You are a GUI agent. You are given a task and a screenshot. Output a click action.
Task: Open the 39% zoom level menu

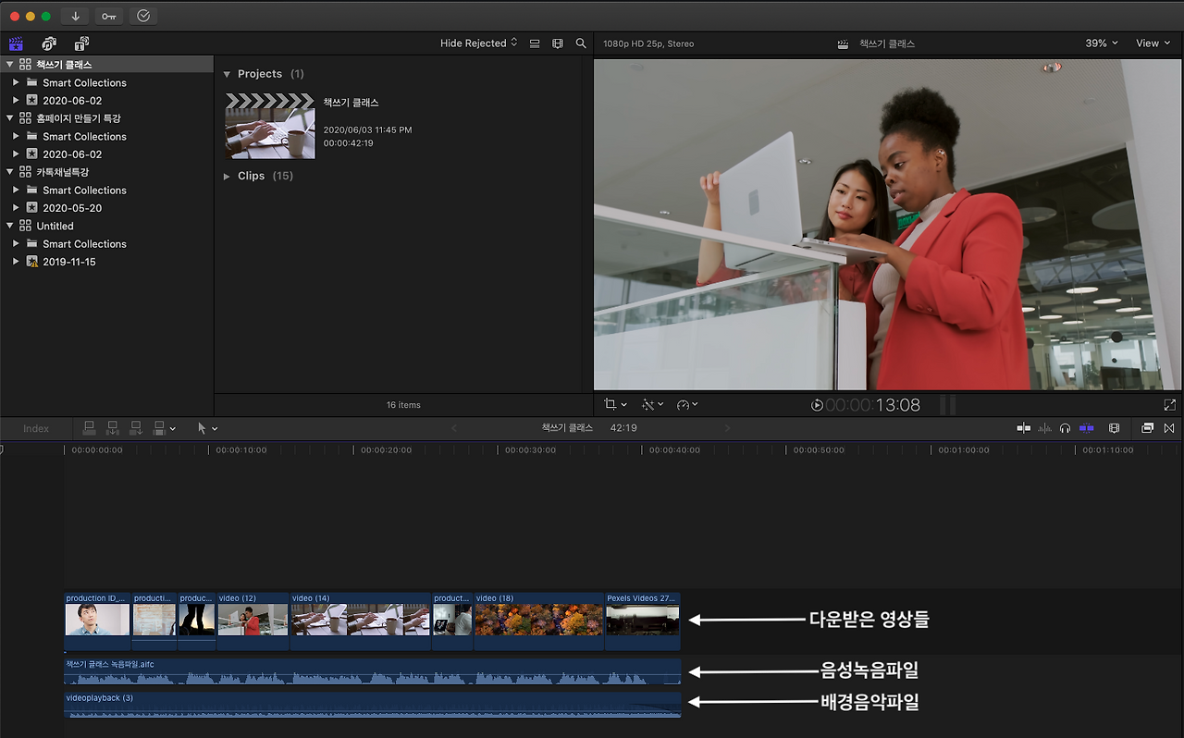point(1102,43)
